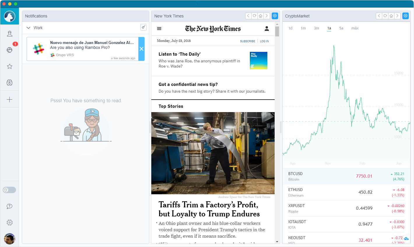414x247 pixels.
Task: Select the máx chart range
Action: [x=355, y=28]
